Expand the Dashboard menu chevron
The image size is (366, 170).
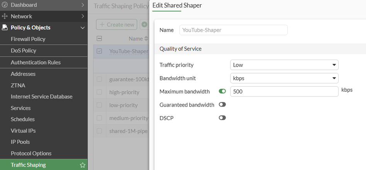click(x=83, y=5)
